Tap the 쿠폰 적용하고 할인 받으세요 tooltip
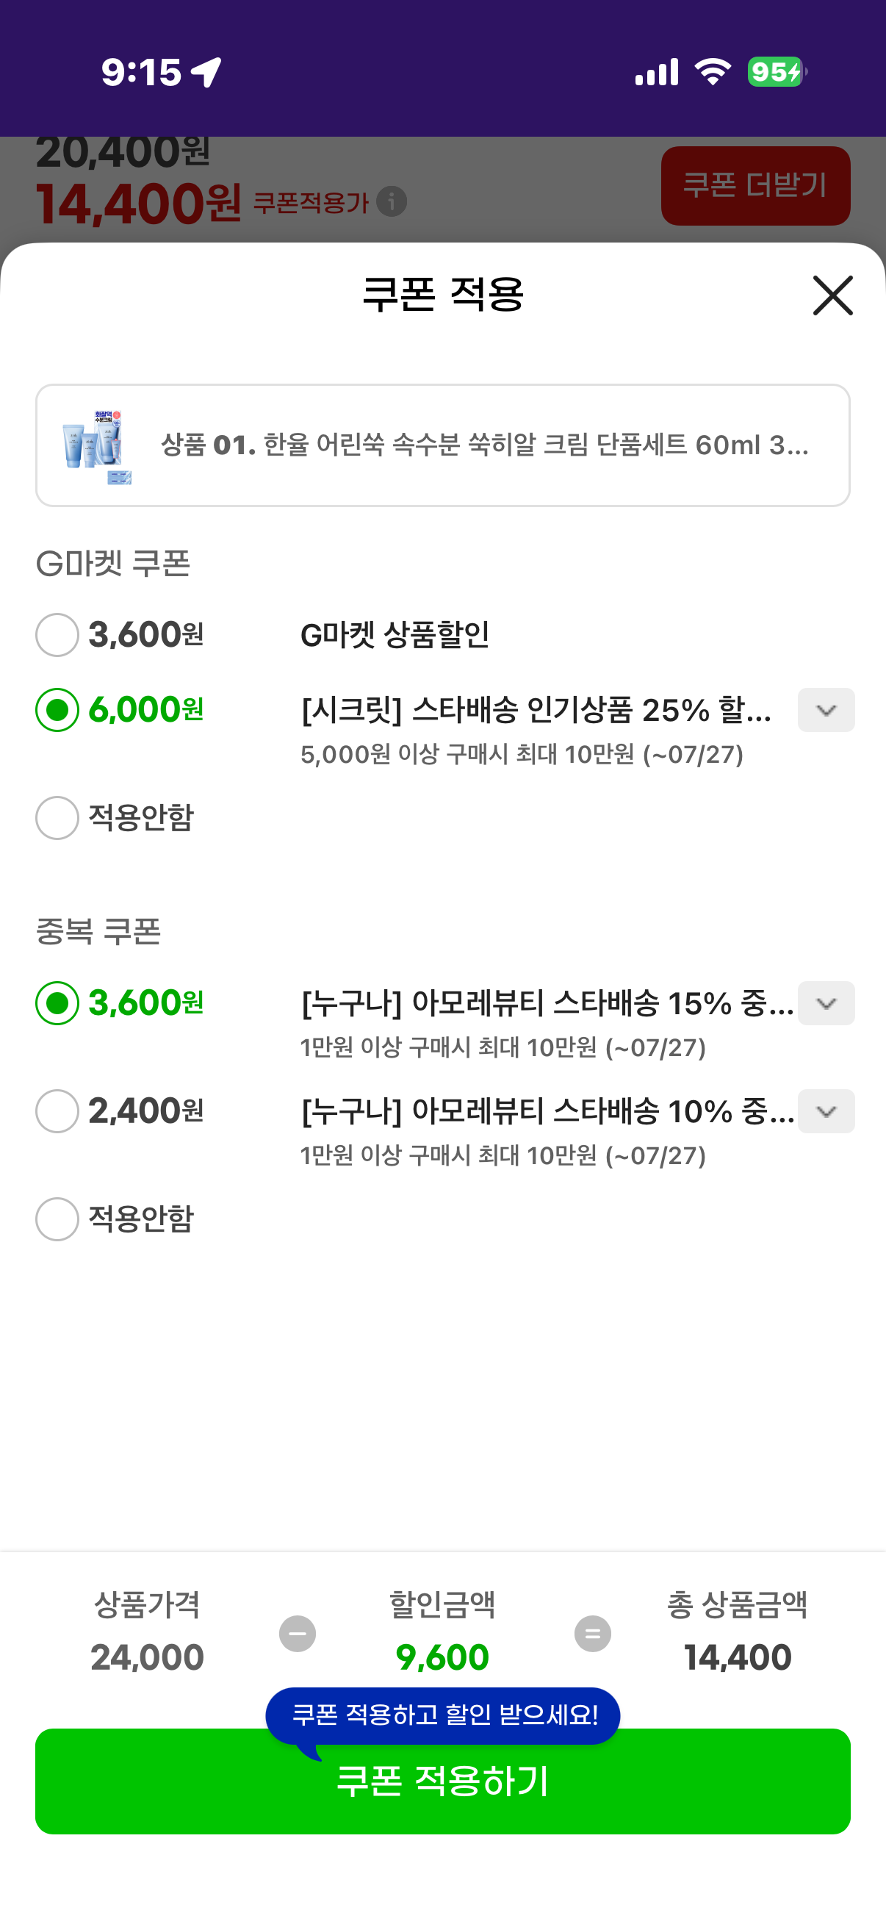The width and height of the screenshot is (886, 1927). click(442, 1715)
